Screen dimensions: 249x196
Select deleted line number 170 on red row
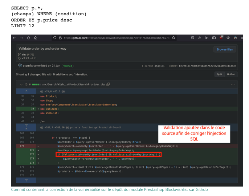coord(22,146)
